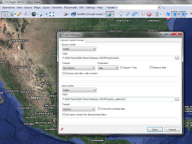Open the Operations menu

pos(8,7)
